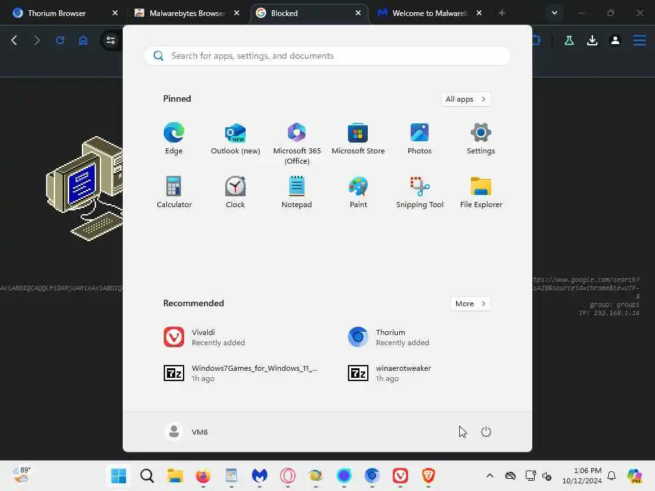Open notifications bell in taskbar
Image resolution: width=655 pixels, height=491 pixels.
coord(611,476)
